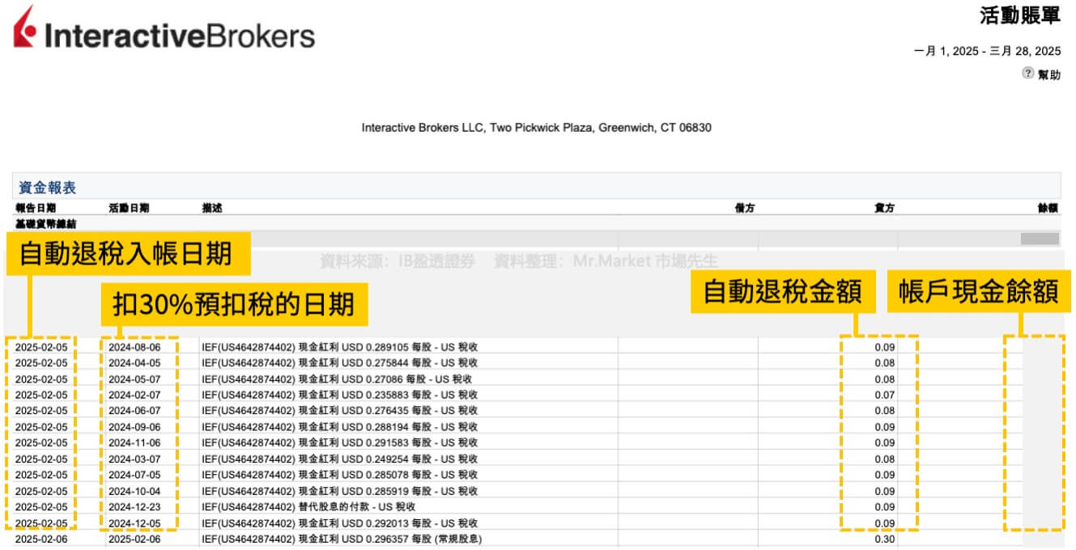Select the 基礎貨幣總結 row label
The width and height of the screenshot is (1076, 550).
tap(46, 223)
